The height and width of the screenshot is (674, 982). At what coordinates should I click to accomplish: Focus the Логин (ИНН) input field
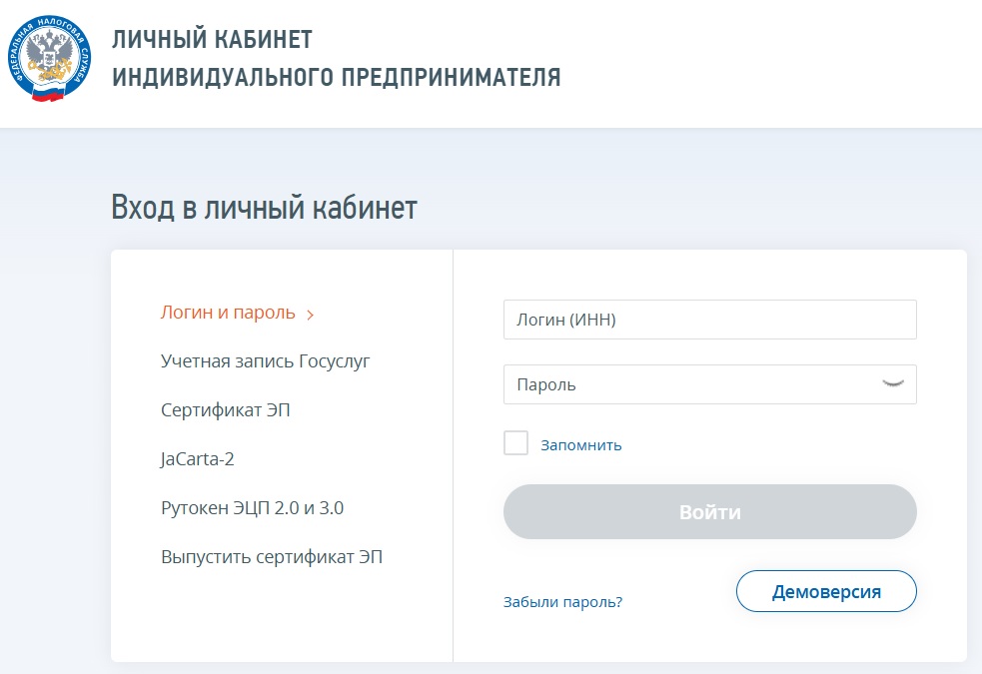pos(709,320)
